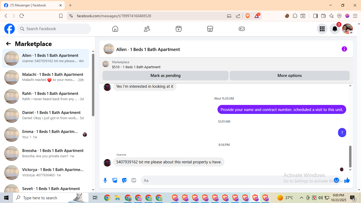Click the conversation list scrollbar
This screenshot has width=361, height=203.
click(x=93, y=85)
